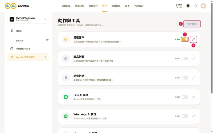Click the 動作與工具 page heading
The height and width of the screenshot is (133, 213).
tap(69, 20)
